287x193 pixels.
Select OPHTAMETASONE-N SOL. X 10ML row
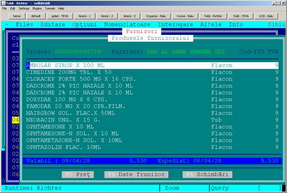(152, 140)
